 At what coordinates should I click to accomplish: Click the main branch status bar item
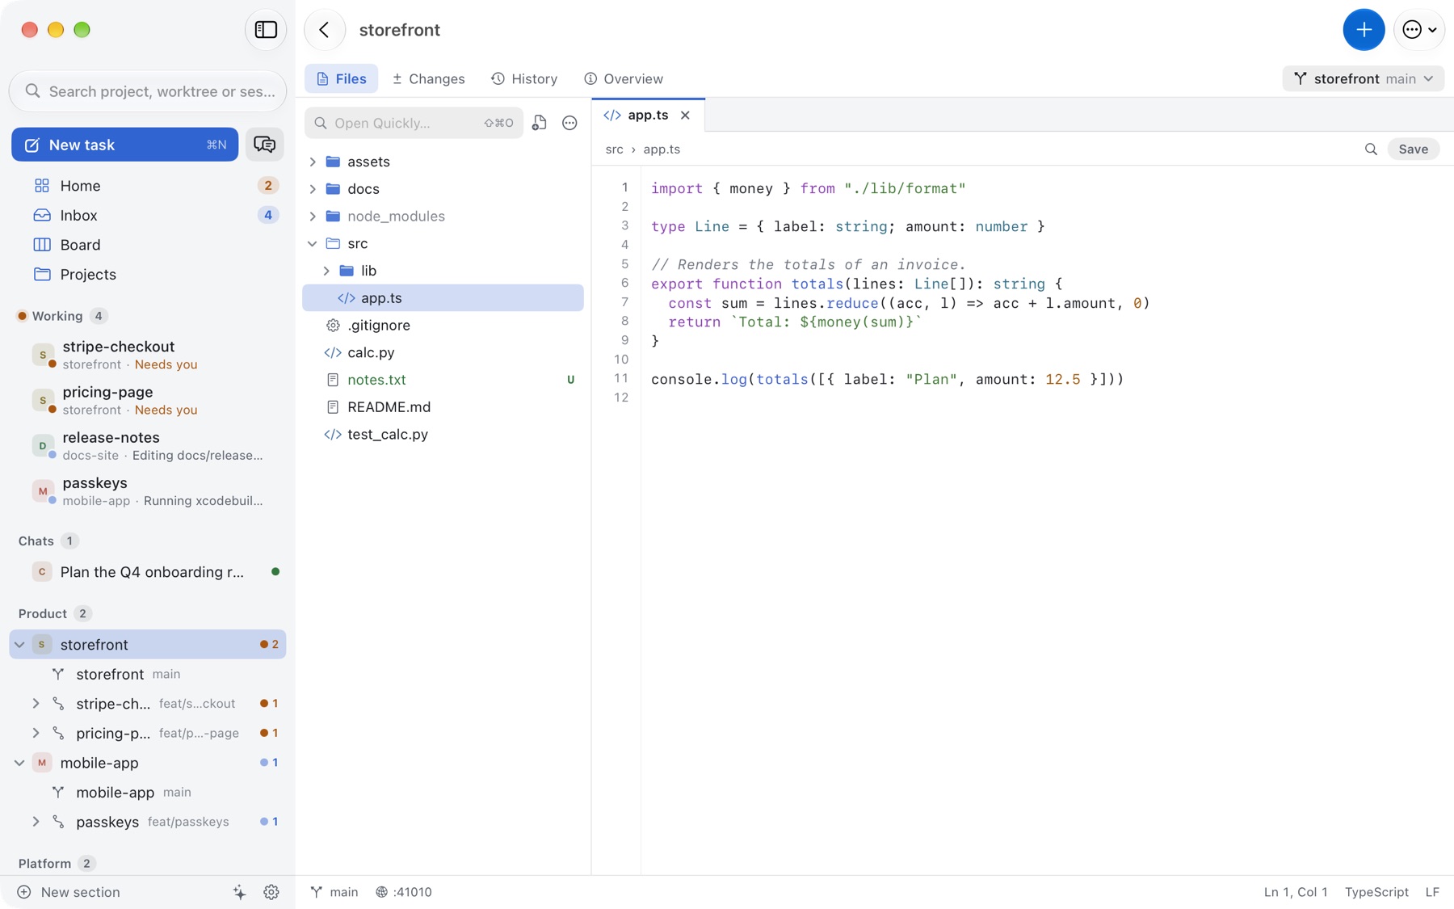point(334,892)
